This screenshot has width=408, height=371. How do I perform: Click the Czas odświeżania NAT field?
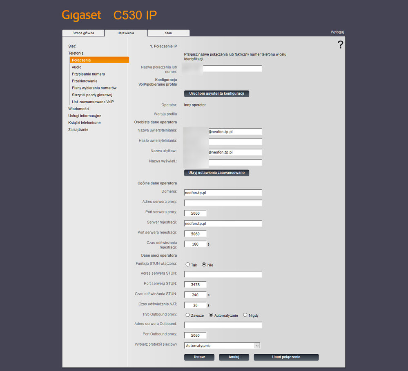195,305
